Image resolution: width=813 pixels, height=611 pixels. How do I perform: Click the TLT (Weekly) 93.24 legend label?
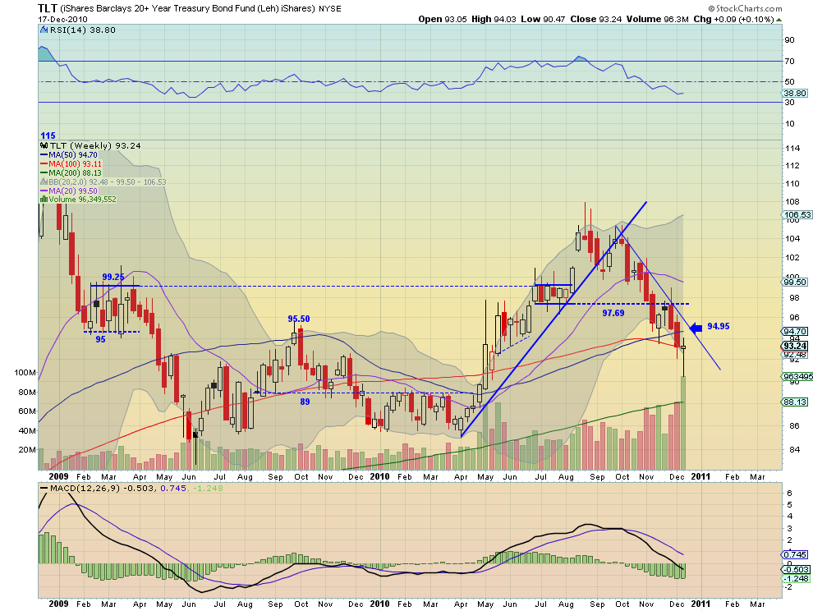[95, 145]
